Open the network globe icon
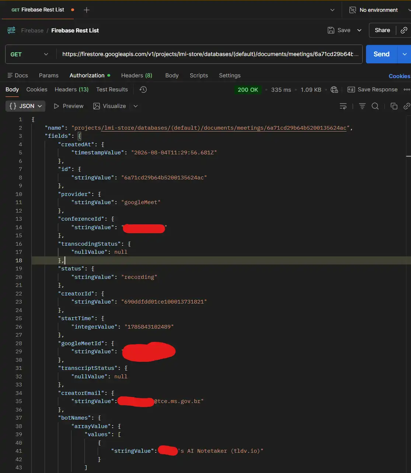The width and height of the screenshot is (411, 473). [334, 90]
